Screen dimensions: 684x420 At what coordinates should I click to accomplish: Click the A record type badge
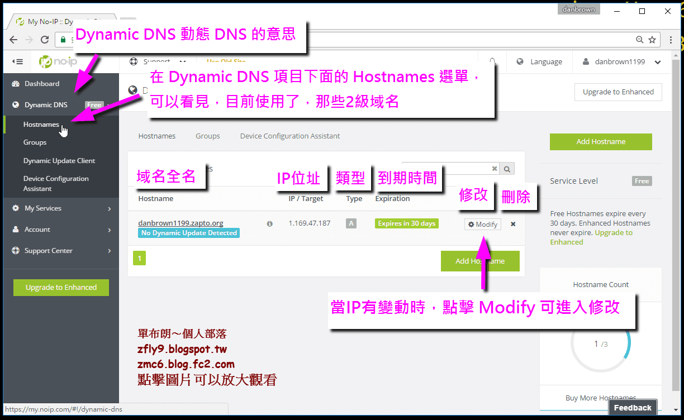[351, 223]
